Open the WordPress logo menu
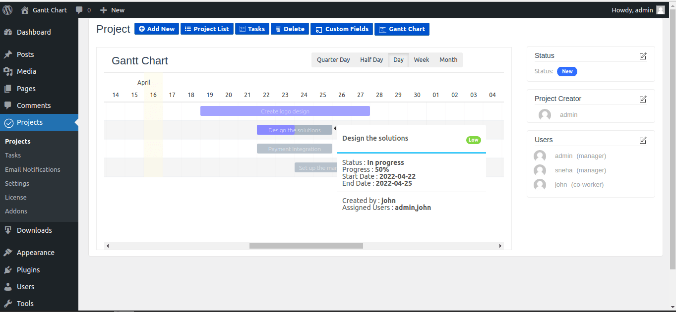676x312 pixels. [x=7, y=9]
